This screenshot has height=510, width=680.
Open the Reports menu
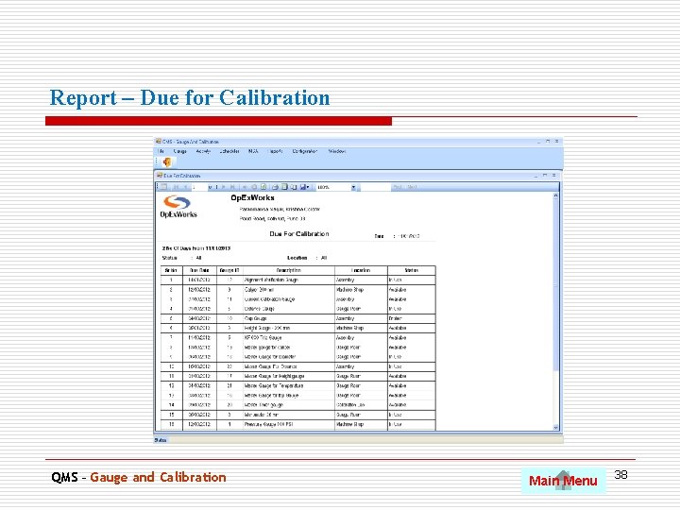click(x=276, y=151)
